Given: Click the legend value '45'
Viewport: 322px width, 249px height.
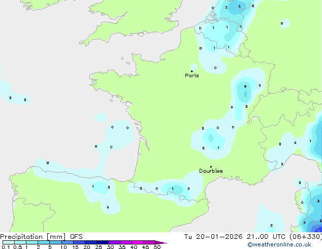Looking at the screenshot, I should (145, 247).
